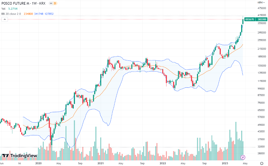Click the 2020 label on time axis
The height and width of the screenshot is (166, 268).
tap(38, 163)
